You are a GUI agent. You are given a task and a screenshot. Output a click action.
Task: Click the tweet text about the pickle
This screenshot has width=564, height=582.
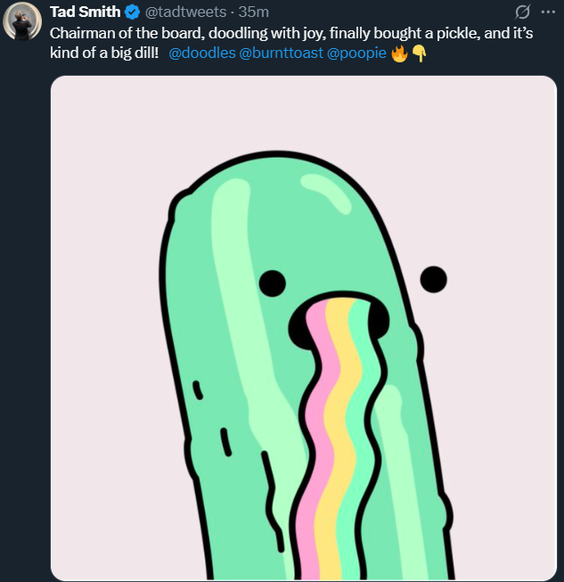291,43
